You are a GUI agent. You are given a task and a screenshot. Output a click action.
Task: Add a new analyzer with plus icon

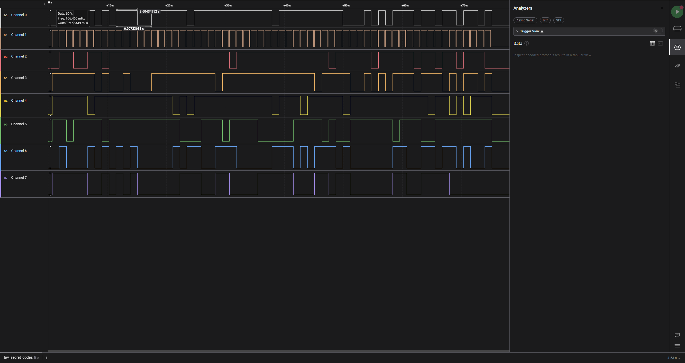662,8
